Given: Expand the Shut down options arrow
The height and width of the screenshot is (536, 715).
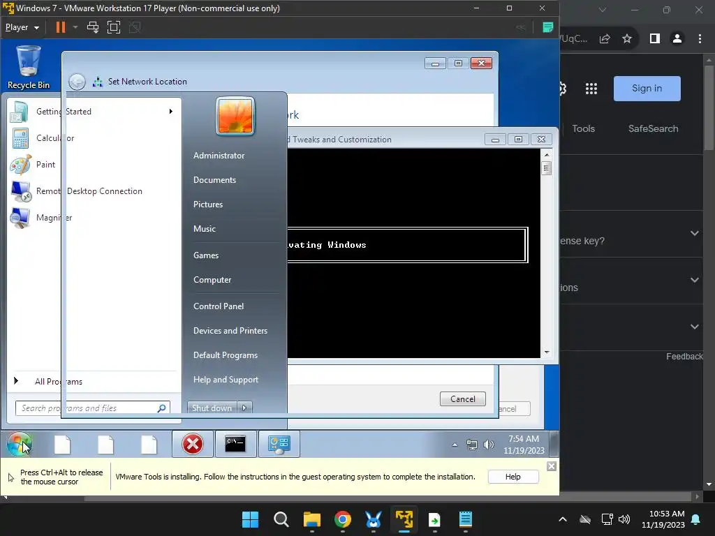Looking at the screenshot, I should coord(245,408).
